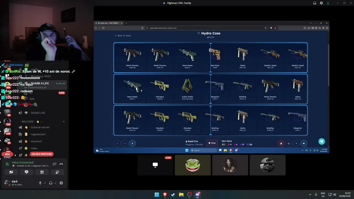Toggle the Rapid Fire flame mode button
Image resolution: width=354 pixels, height=199 pixels.
(x=281, y=143)
